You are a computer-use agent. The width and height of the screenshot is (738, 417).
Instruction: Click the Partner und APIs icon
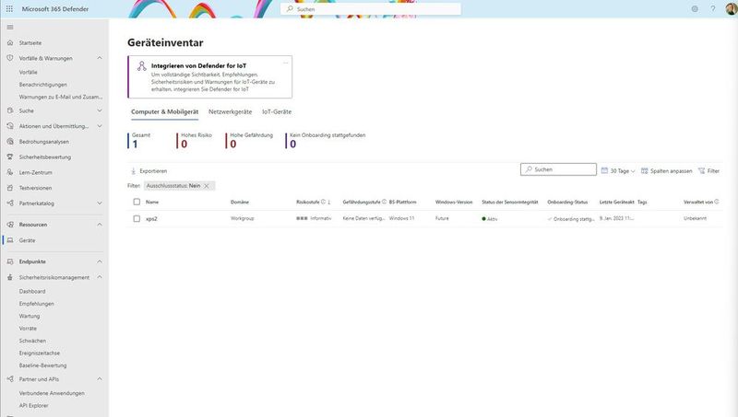[x=10, y=379]
